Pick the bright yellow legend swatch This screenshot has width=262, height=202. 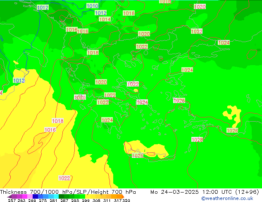point(88,196)
